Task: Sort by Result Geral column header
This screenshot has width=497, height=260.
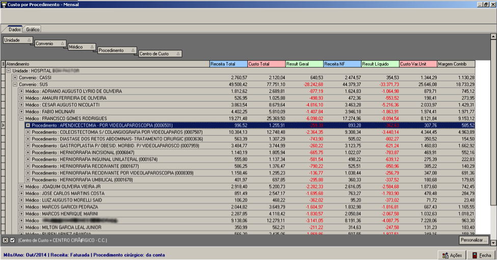Action: (304, 64)
